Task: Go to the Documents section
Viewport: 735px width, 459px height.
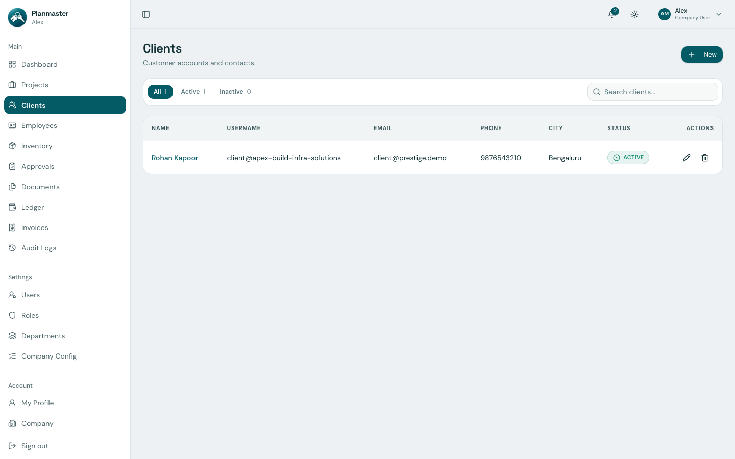Action: pos(65,187)
